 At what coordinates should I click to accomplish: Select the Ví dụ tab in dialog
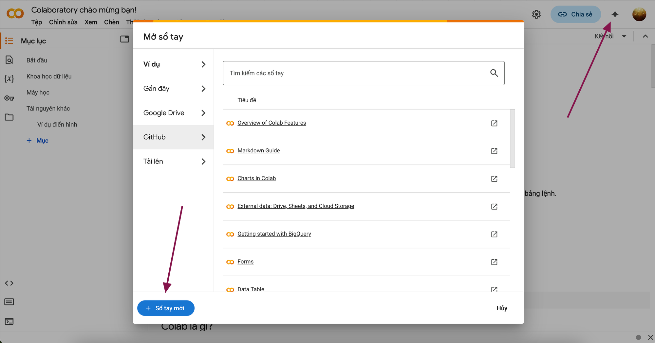[x=173, y=64]
